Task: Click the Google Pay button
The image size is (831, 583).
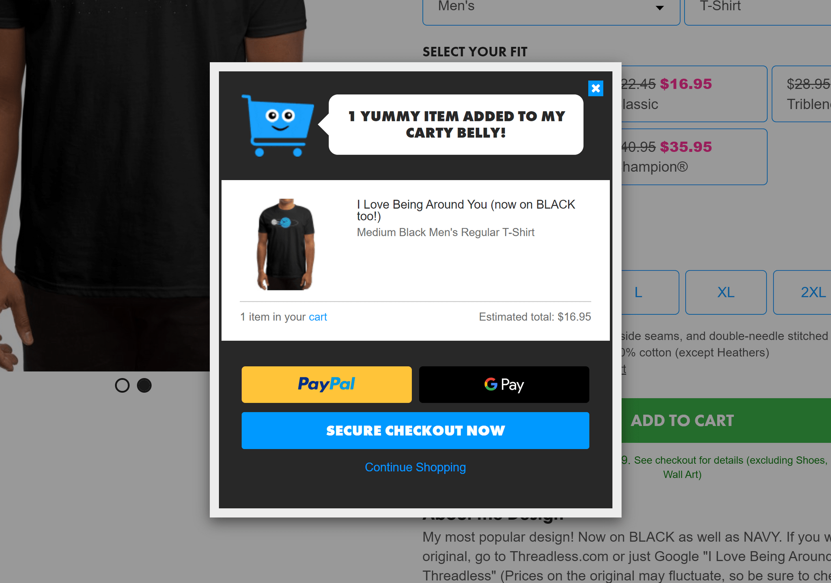Action: tap(504, 384)
